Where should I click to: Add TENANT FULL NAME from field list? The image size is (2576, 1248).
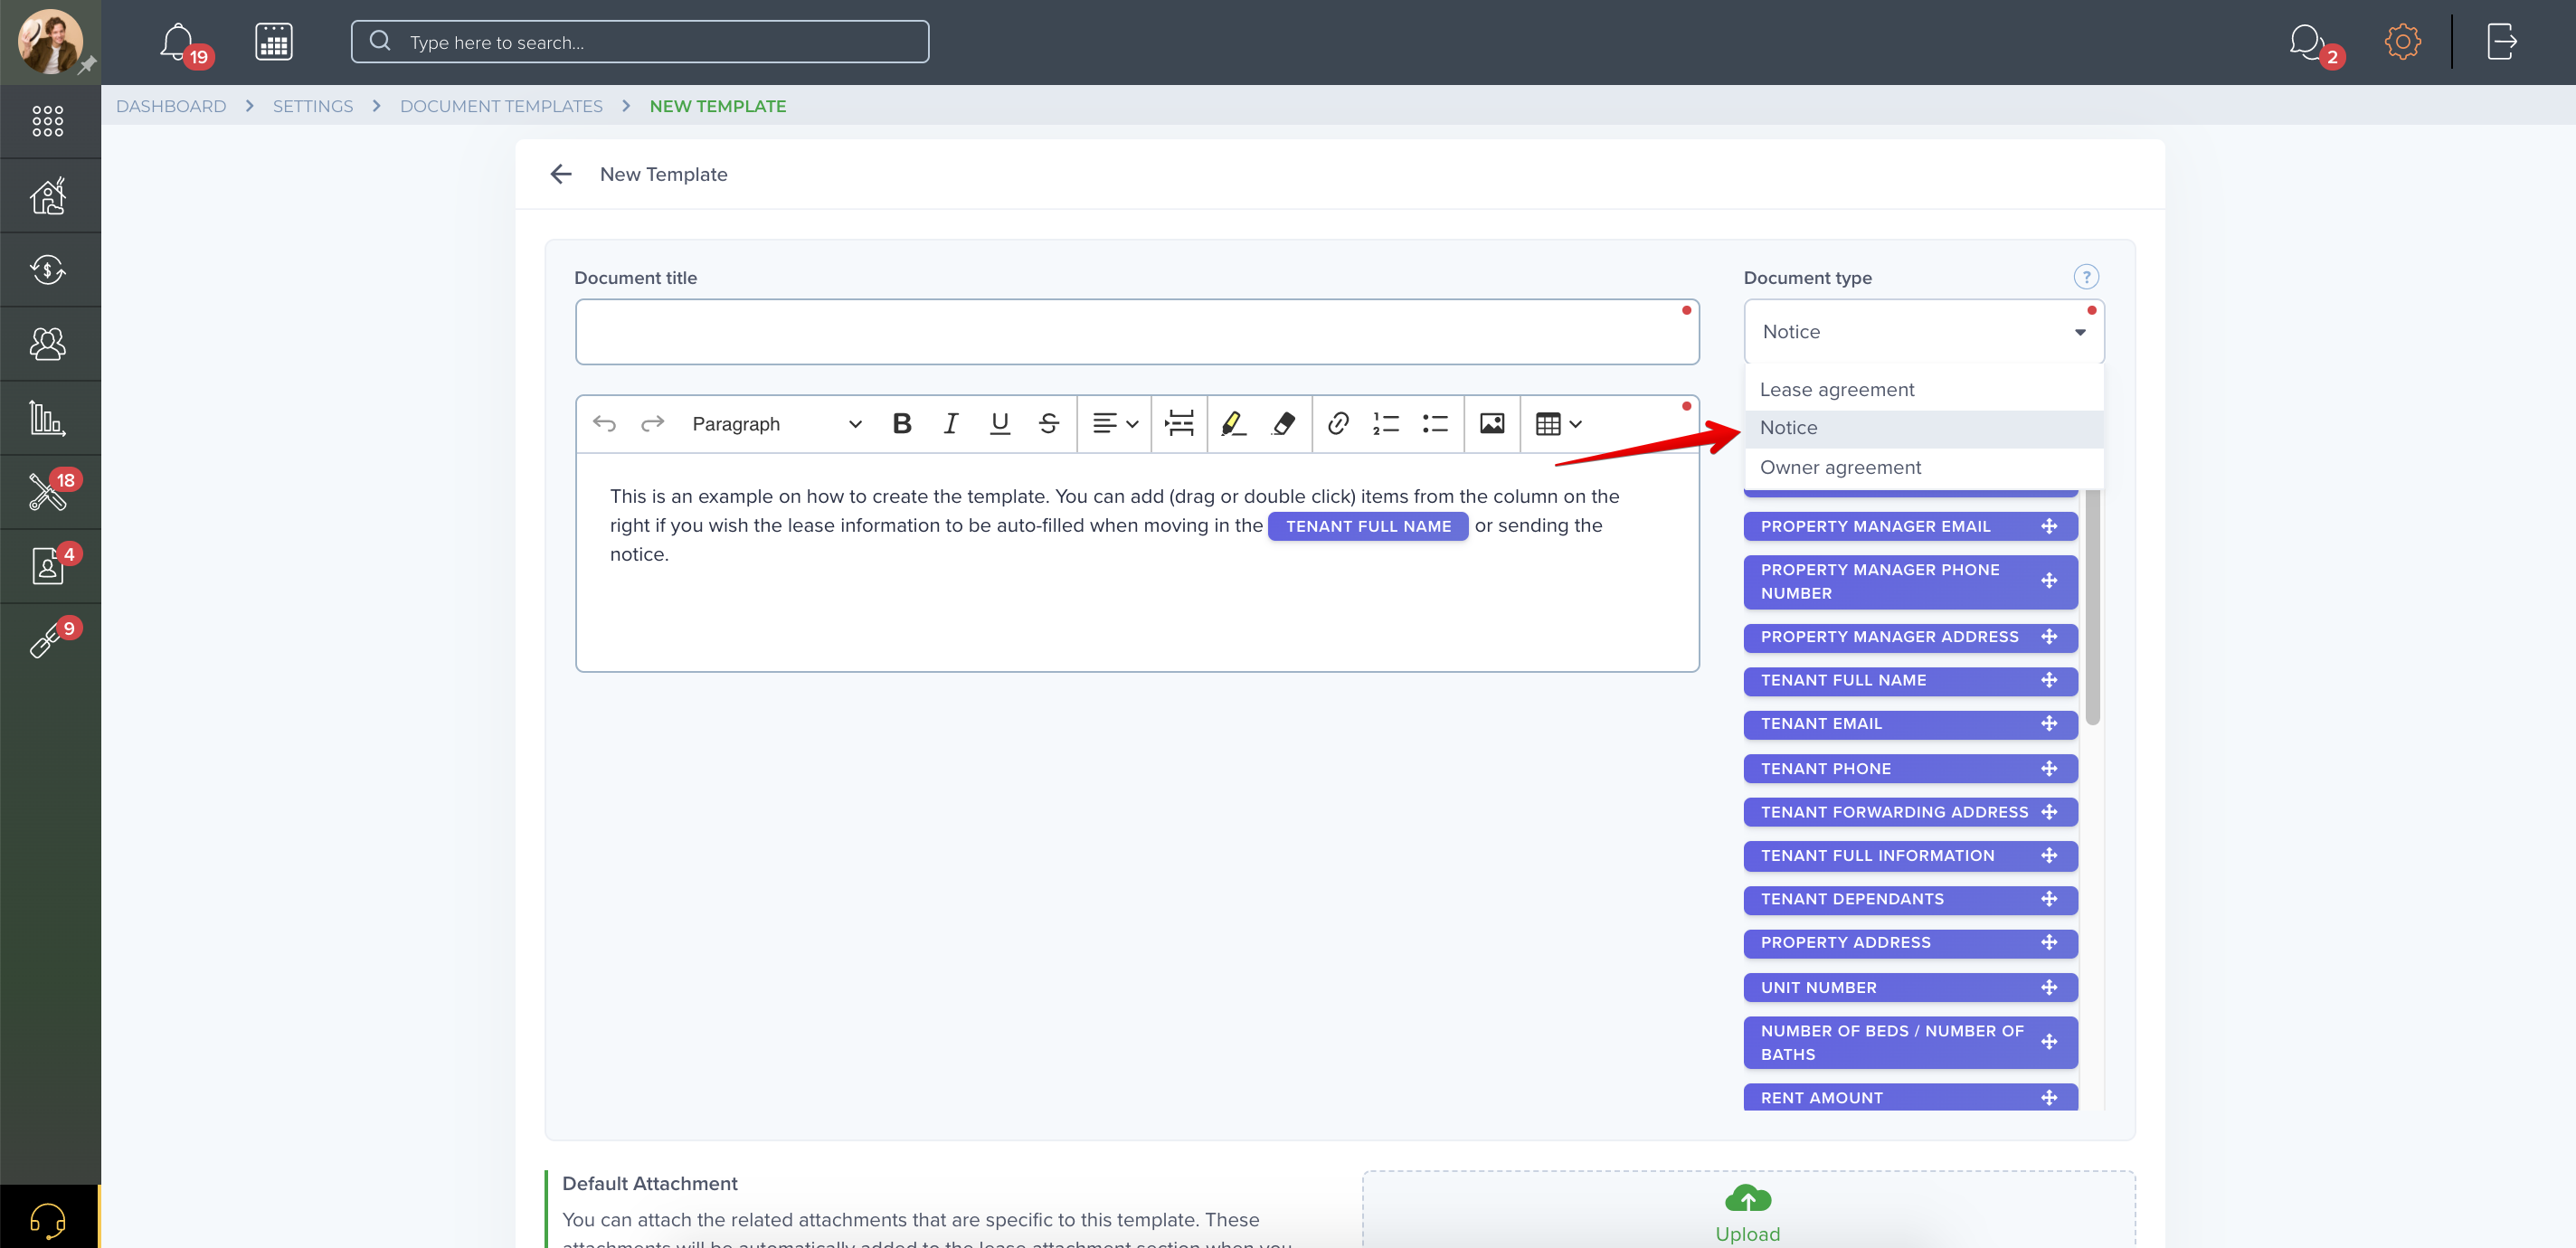[1910, 681]
